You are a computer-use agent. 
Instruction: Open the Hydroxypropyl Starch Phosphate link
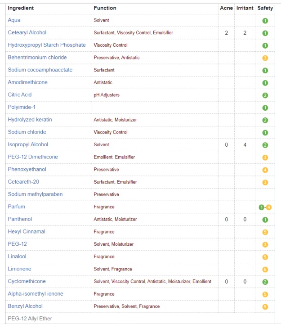click(47, 45)
